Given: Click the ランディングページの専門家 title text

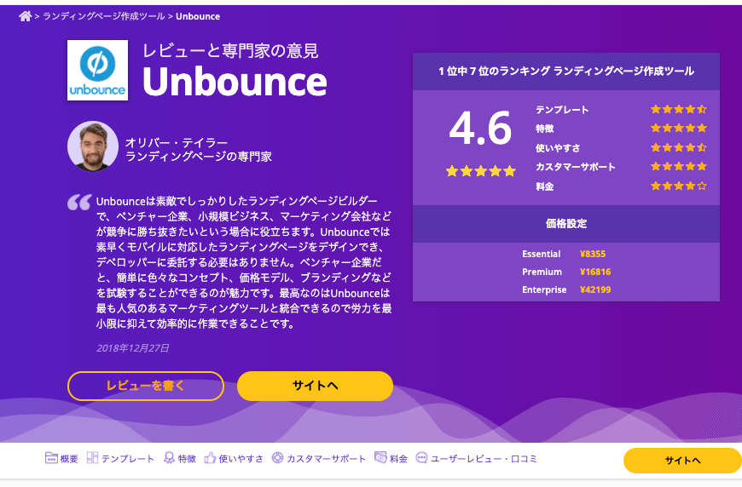Looking at the screenshot, I should point(198,157).
